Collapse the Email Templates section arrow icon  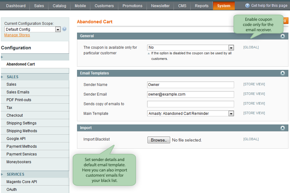pyautogui.click(x=283, y=73)
